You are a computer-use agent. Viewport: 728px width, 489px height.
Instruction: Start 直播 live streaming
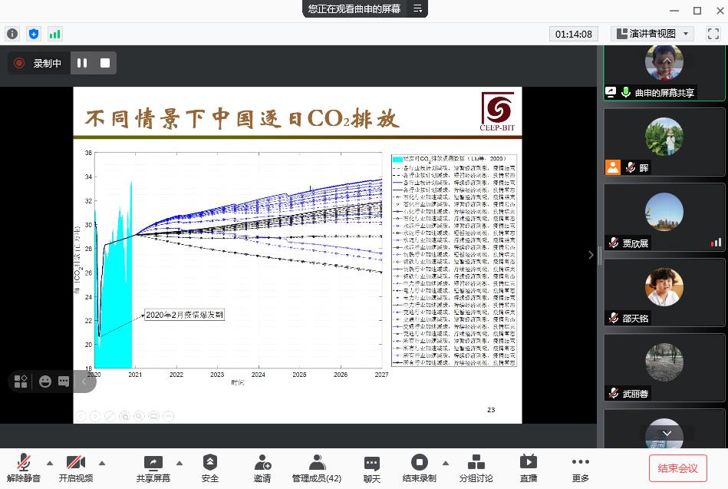point(529,468)
